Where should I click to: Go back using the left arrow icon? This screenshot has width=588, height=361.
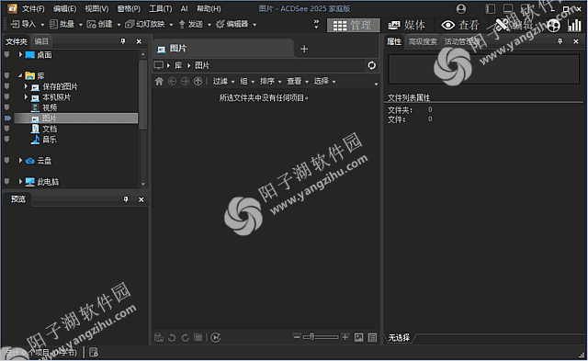[x=172, y=81]
